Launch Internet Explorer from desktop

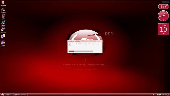point(3,24)
